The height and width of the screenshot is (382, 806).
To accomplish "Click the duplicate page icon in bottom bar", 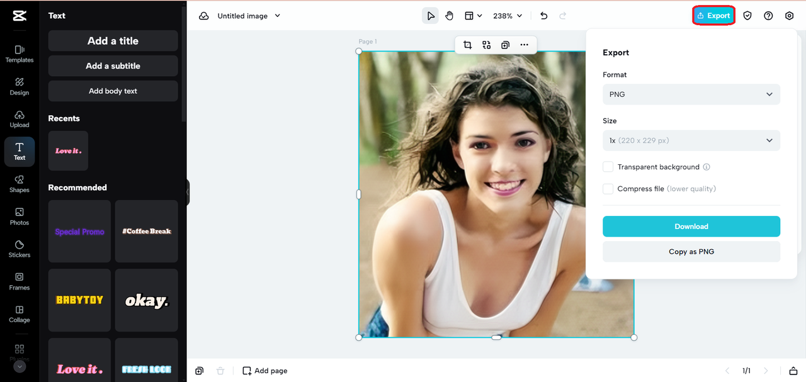I will (x=199, y=371).
